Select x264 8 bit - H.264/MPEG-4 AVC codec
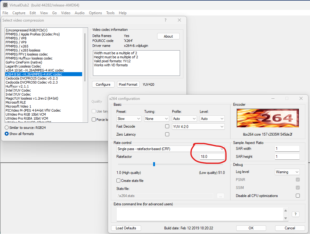This screenshot has height=234, width=310. [x=44, y=74]
